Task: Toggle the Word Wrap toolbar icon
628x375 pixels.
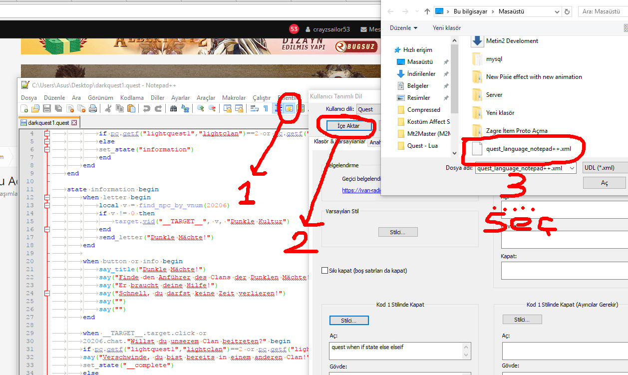Action: click(254, 108)
